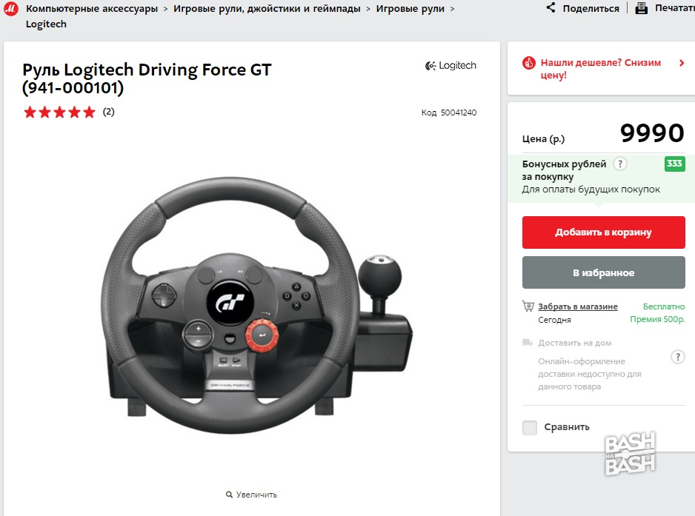Click the Logitech brand logo
Image resolution: width=695 pixels, height=516 pixels.
450,66
